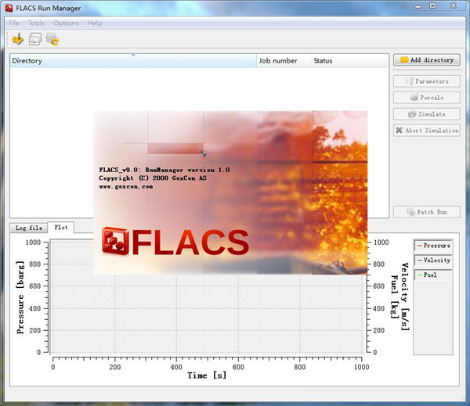
Task: Click the Parameters button
Action: (x=427, y=81)
